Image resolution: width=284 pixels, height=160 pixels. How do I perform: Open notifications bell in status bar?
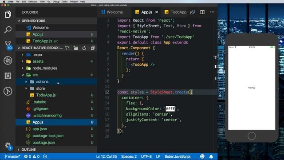click(211, 156)
